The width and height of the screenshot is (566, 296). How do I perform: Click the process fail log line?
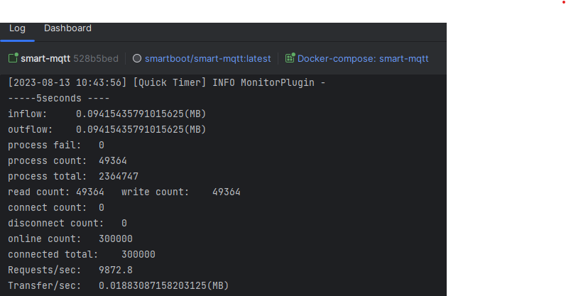pyautogui.click(x=55, y=145)
